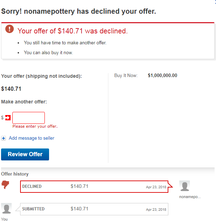
Task: Click your avatar in offer history
Action: pyautogui.click(x=6, y=208)
